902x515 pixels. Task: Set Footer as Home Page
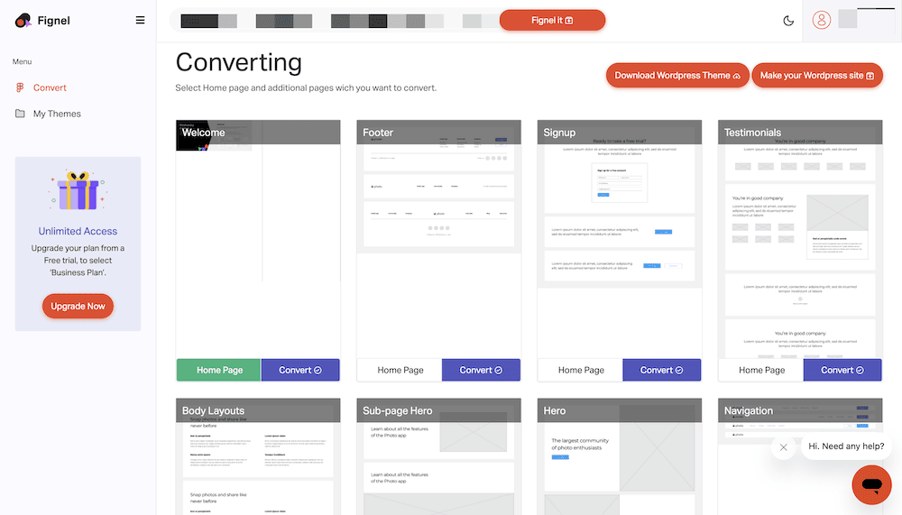[x=400, y=370]
